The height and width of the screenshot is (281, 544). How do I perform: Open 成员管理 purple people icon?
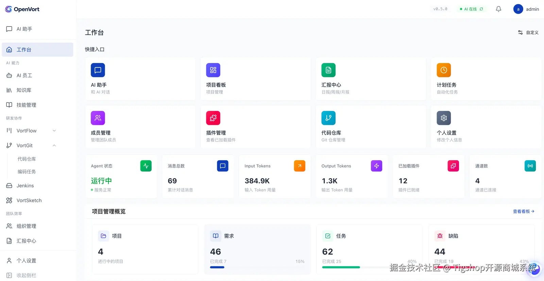tap(98, 118)
